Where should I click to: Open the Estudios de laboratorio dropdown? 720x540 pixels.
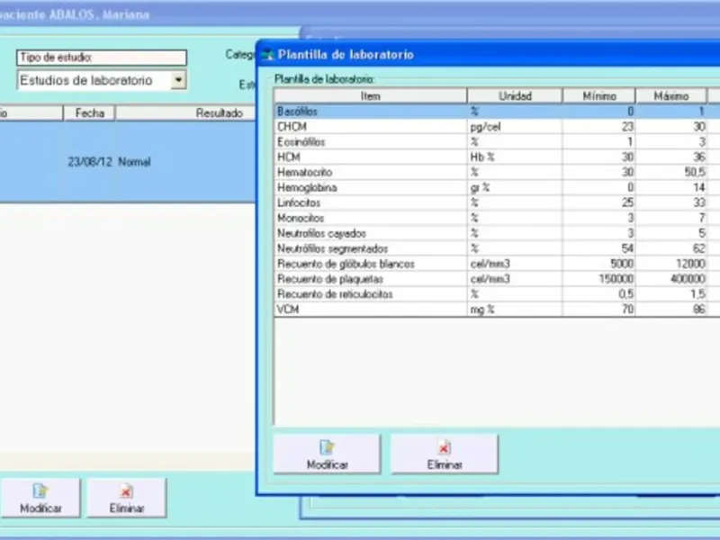pos(178,80)
